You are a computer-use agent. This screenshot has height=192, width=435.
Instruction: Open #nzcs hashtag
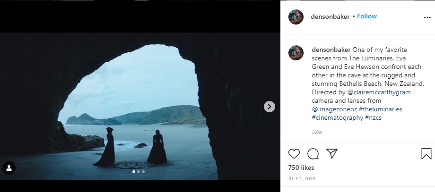(374, 118)
